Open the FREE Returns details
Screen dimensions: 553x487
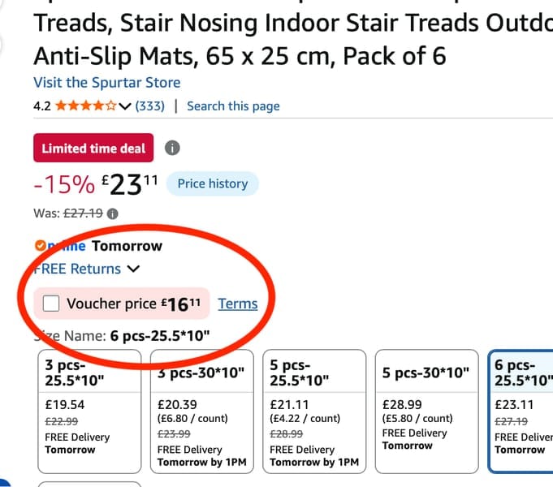[x=77, y=269]
